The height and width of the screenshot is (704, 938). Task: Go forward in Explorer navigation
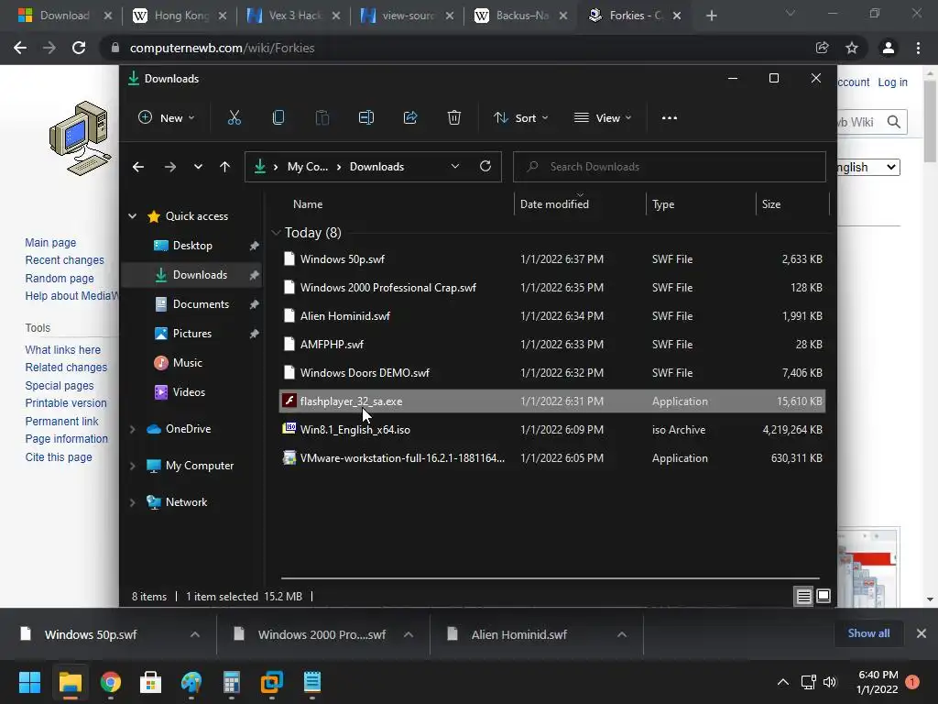pos(170,167)
